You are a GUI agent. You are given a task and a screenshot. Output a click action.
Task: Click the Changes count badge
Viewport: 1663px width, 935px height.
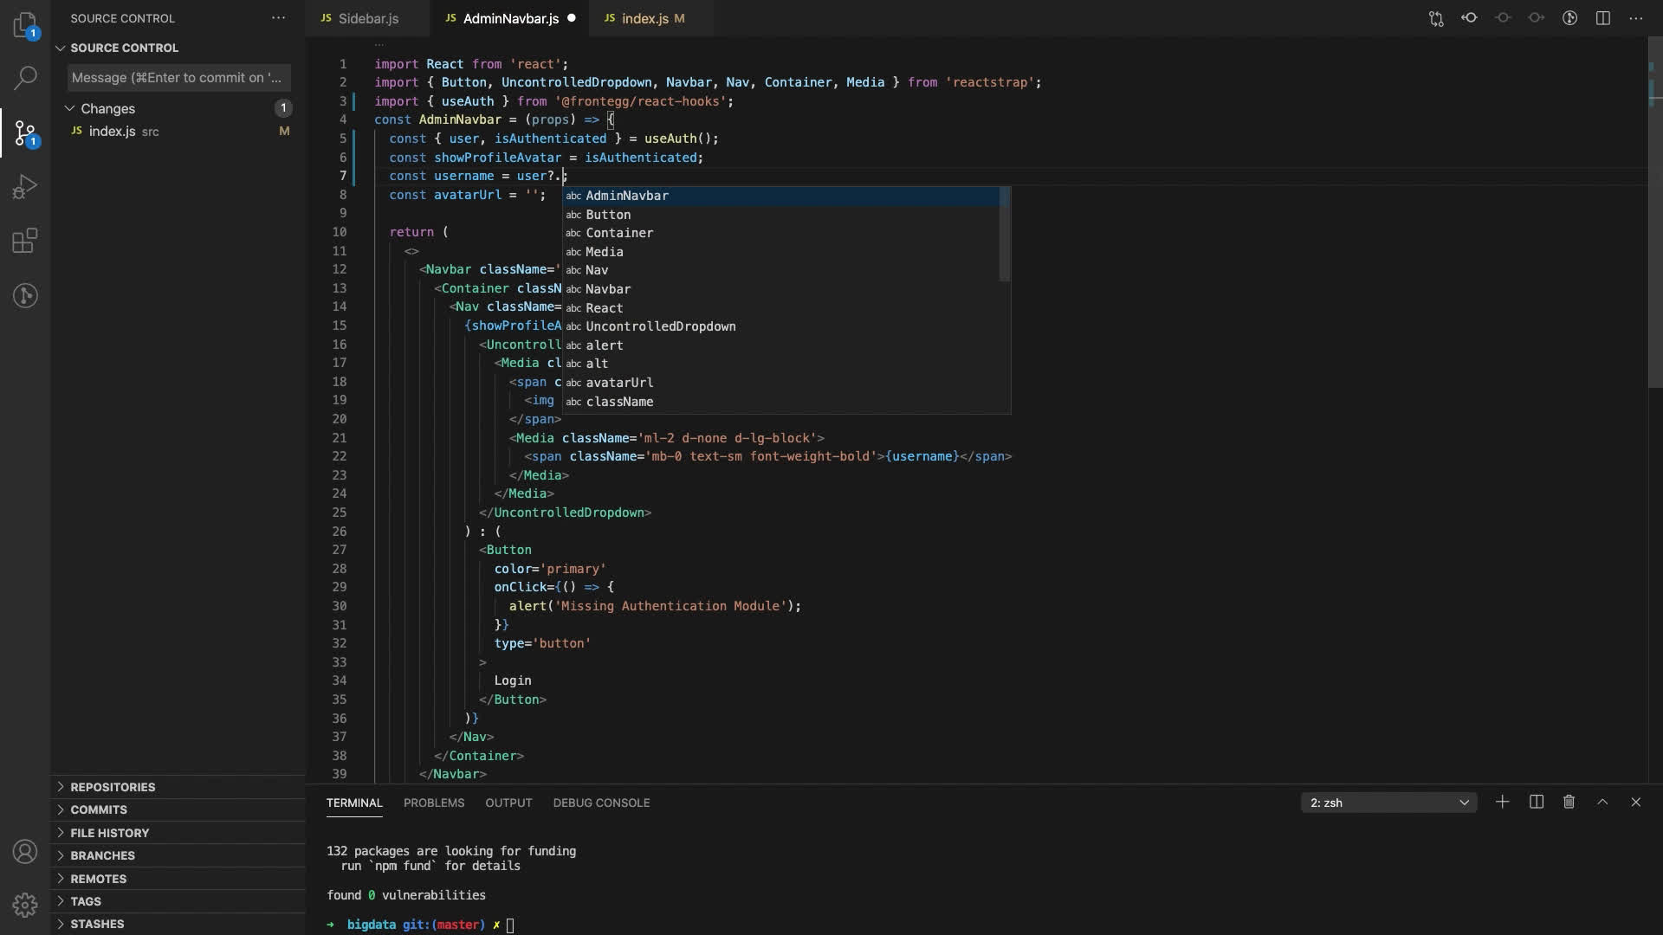[x=283, y=108]
